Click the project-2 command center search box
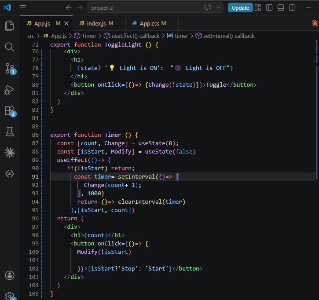 (x=143, y=8)
